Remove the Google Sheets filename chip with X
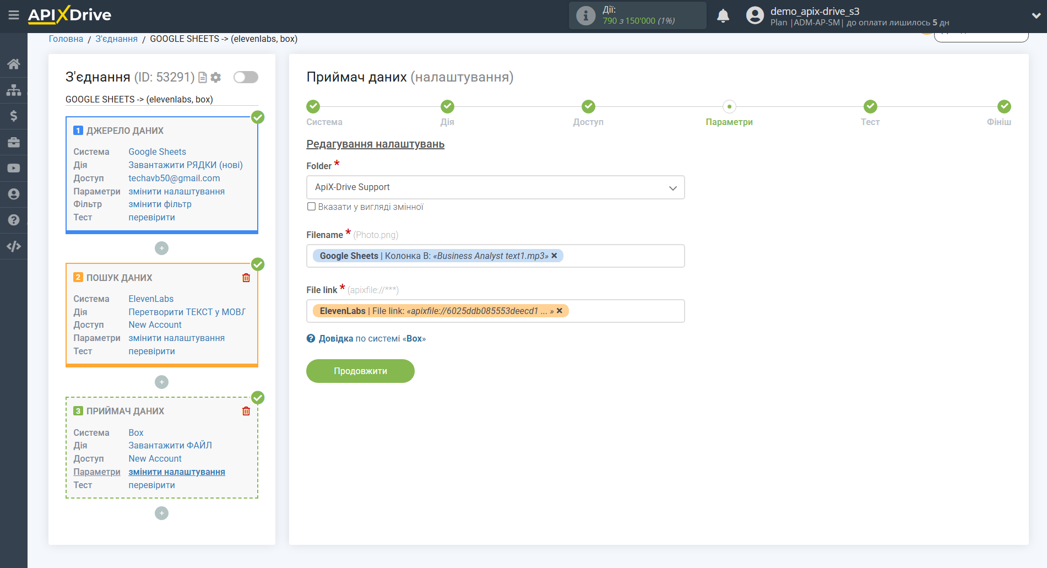The height and width of the screenshot is (568, 1047). tap(555, 255)
